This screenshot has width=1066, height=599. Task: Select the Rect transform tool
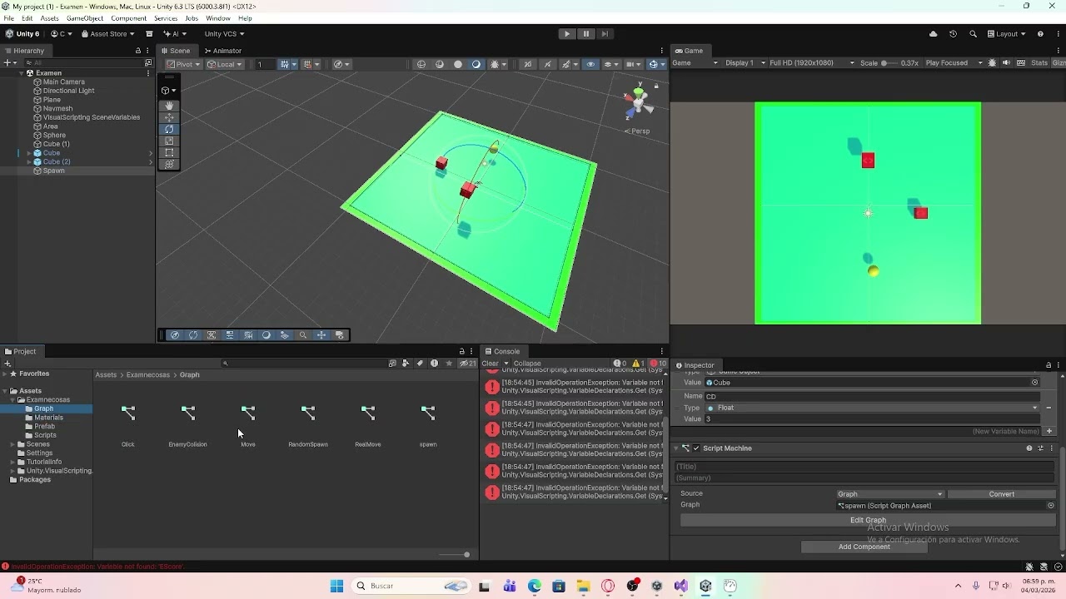169,152
